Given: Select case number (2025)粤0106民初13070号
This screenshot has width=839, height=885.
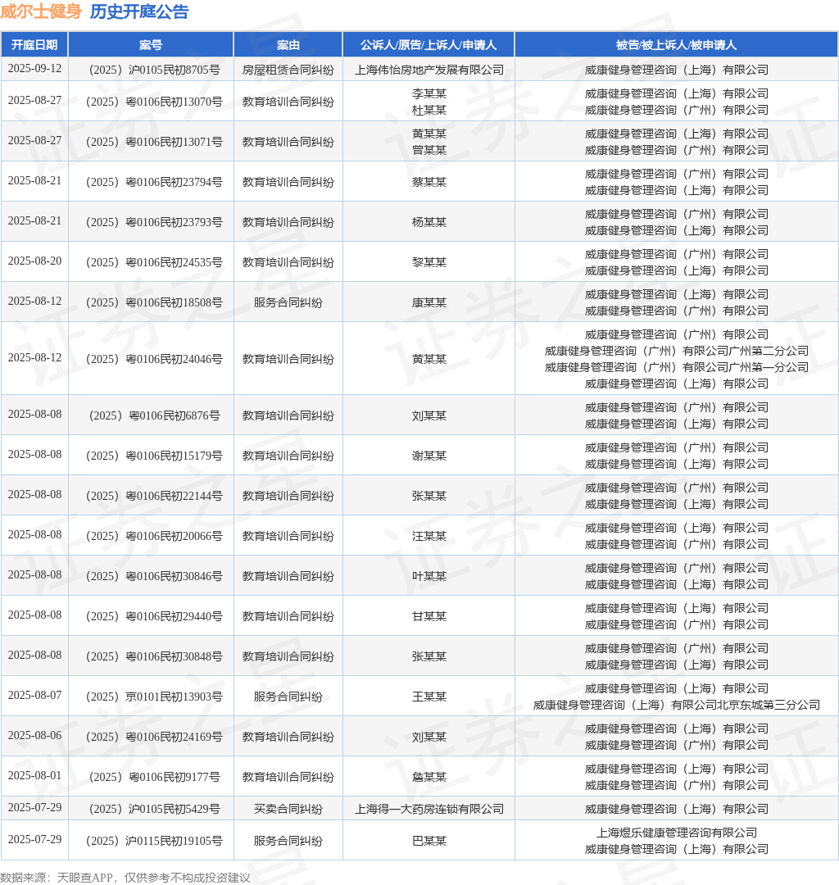Looking at the screenshot, I should [154, 102].
